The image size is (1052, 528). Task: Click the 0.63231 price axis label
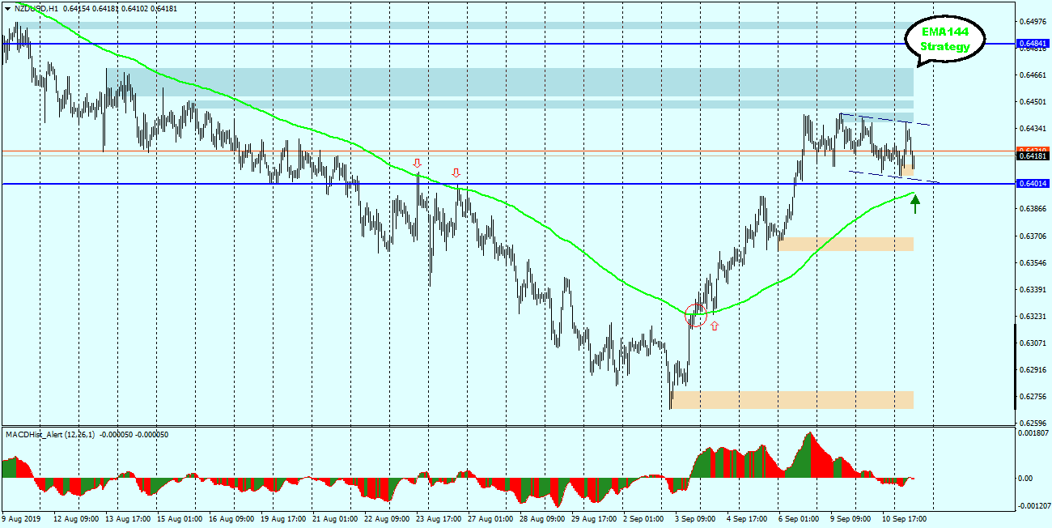pos(1033,317)
